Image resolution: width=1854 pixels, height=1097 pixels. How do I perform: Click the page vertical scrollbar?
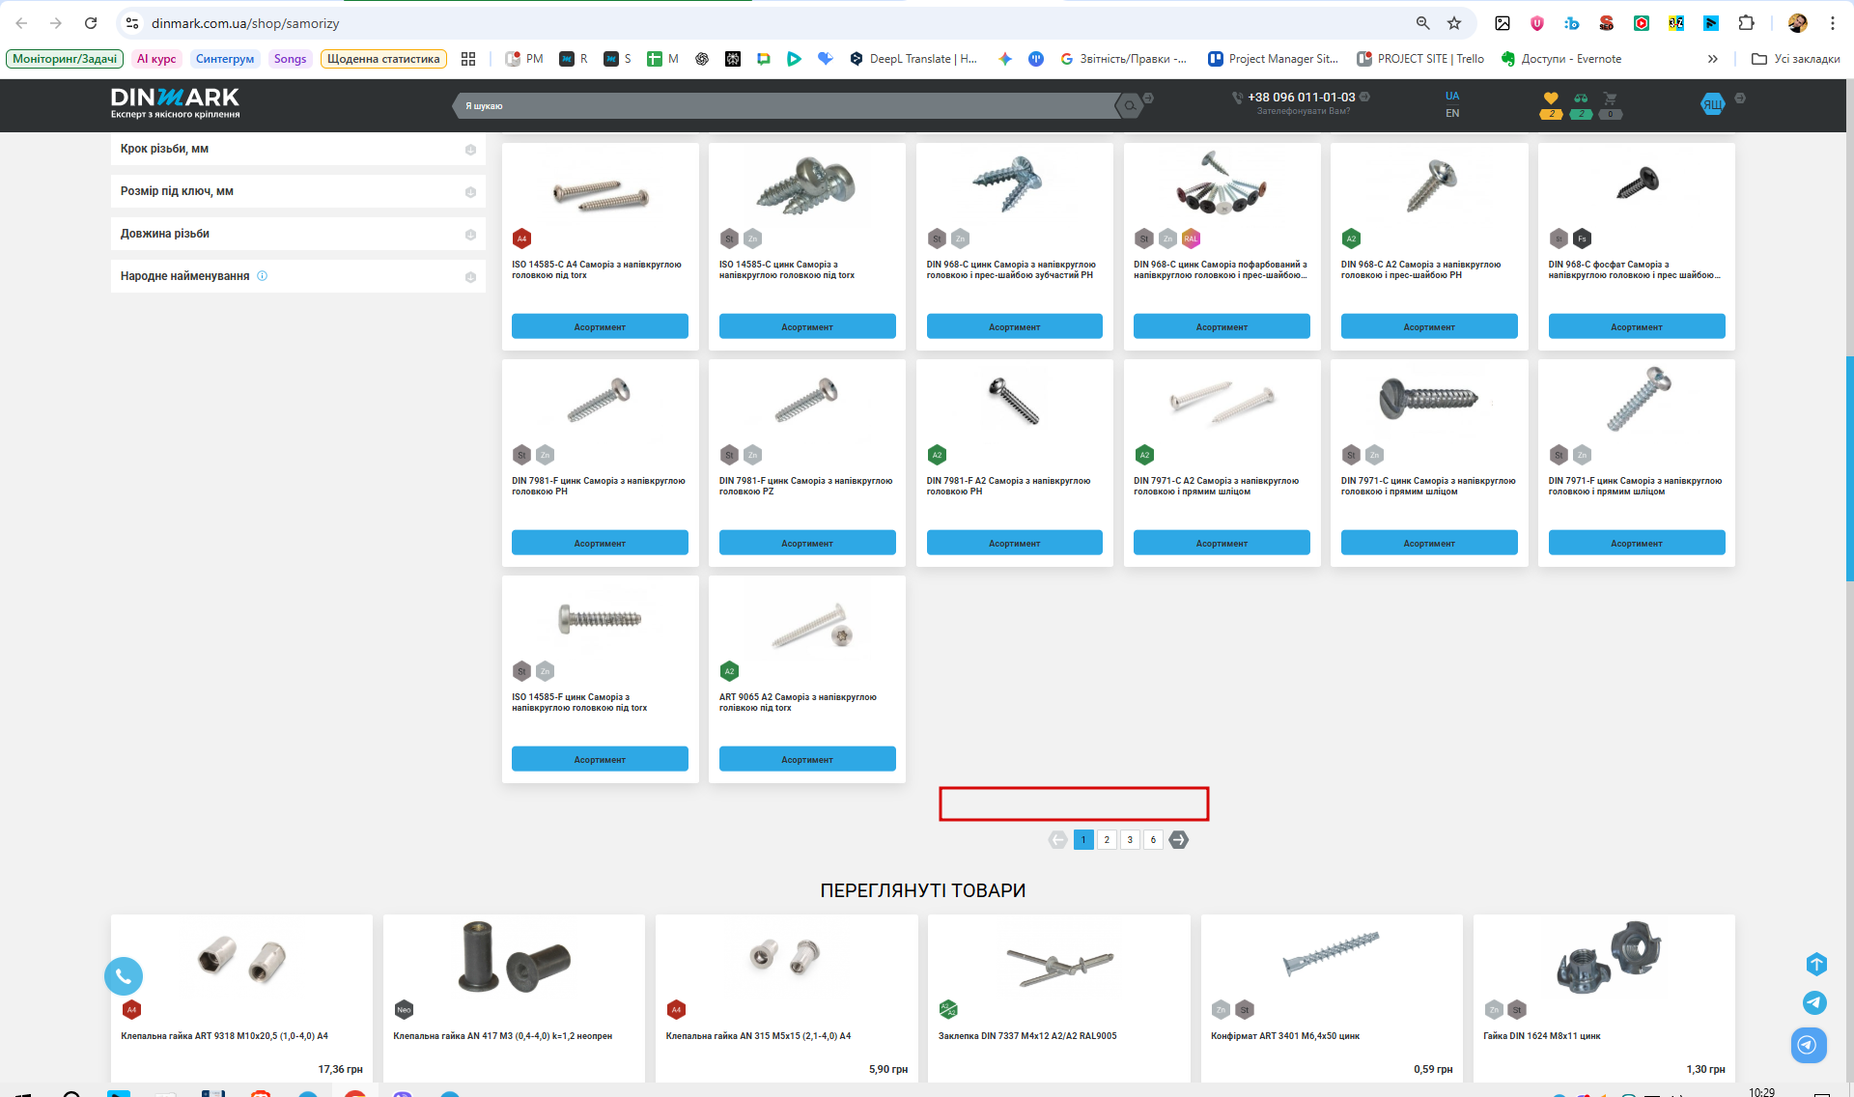tap(1849, 468)
